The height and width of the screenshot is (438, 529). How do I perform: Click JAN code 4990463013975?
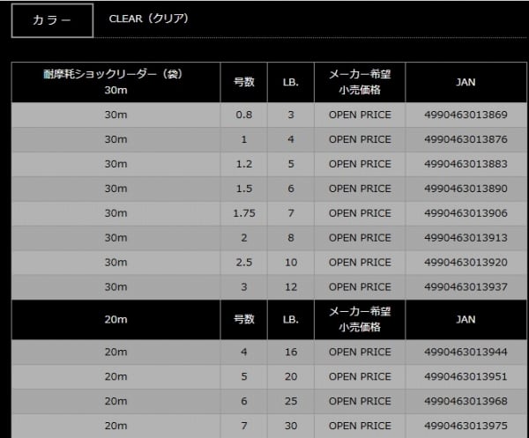[466, 426]
